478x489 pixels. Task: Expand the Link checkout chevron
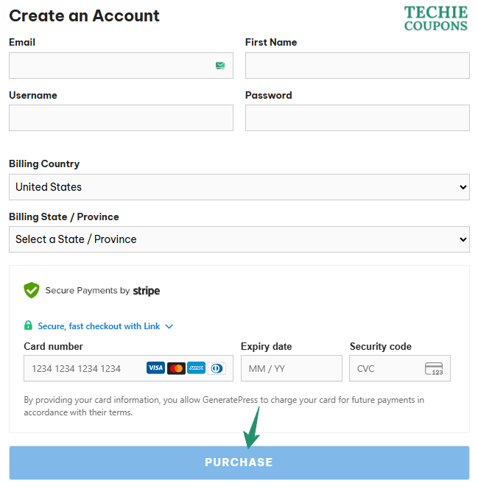tap(169, 326)
